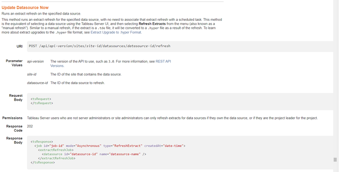339x172 pixels.
Task: Click the api-version parameter name
Action: click(x=35, y=61)
